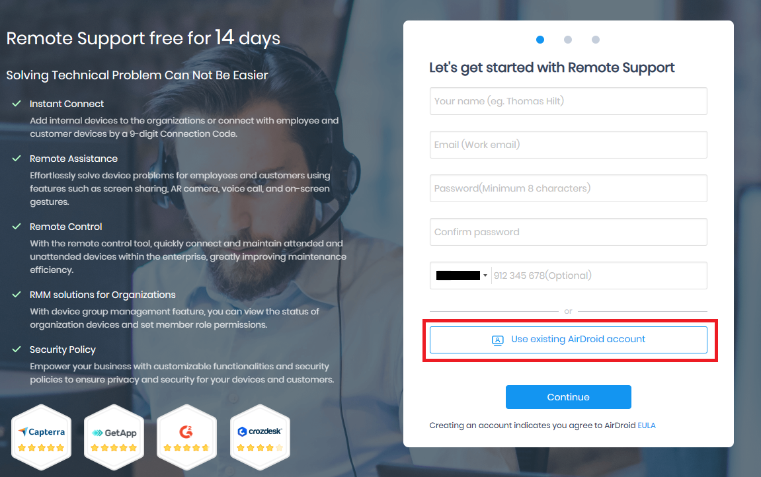The image size is (761, 477).
Task: Click the Continue button
Action: tap(569, 397)
